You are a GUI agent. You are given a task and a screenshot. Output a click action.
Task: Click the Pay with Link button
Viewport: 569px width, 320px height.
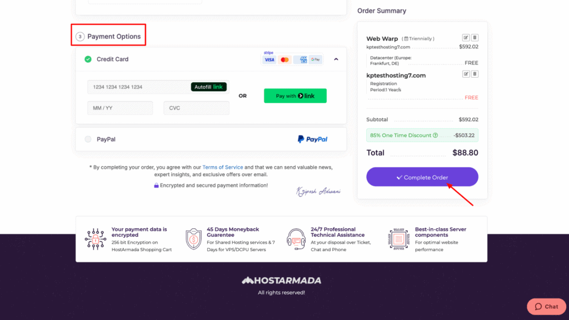click(x=295, y=96)
